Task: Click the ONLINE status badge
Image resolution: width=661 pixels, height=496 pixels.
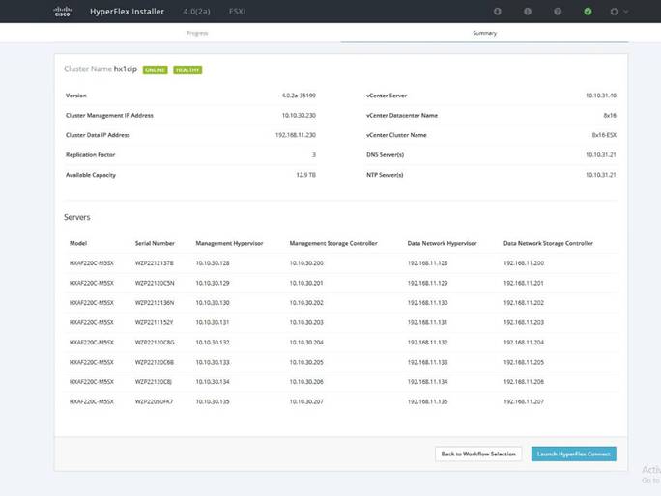Action: (156, 69)
